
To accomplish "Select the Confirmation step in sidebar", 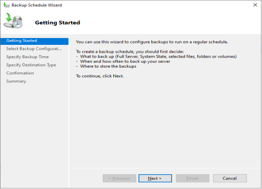I will point(20,73).
